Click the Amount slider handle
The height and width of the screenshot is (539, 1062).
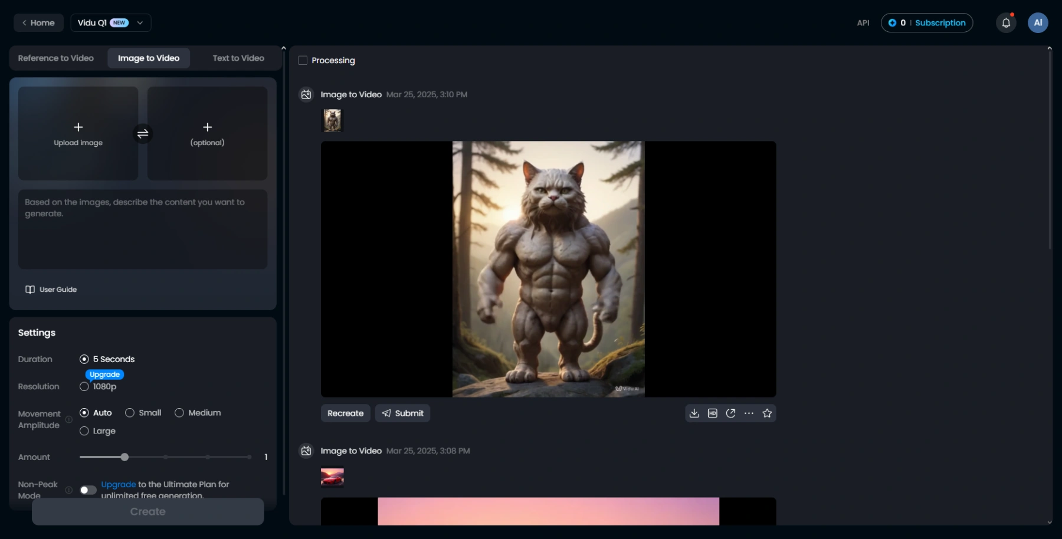pos(124,457)
